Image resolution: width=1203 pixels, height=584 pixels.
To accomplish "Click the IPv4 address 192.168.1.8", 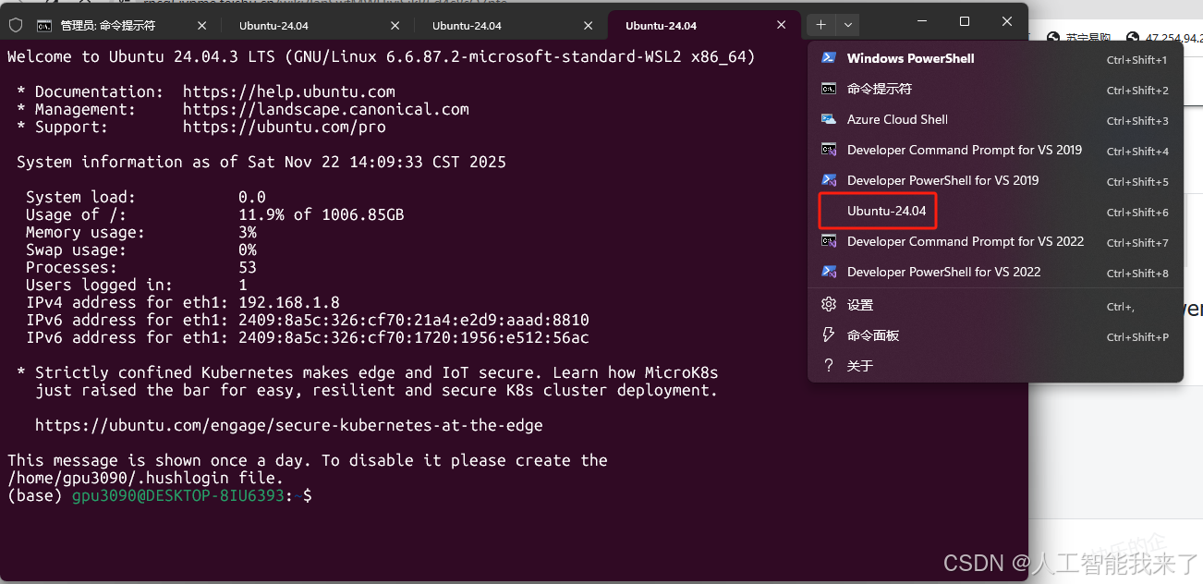I will point(289,302).
